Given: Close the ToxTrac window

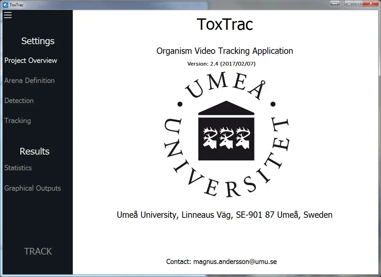Looking at the screenshot, I should pos(371,3).
